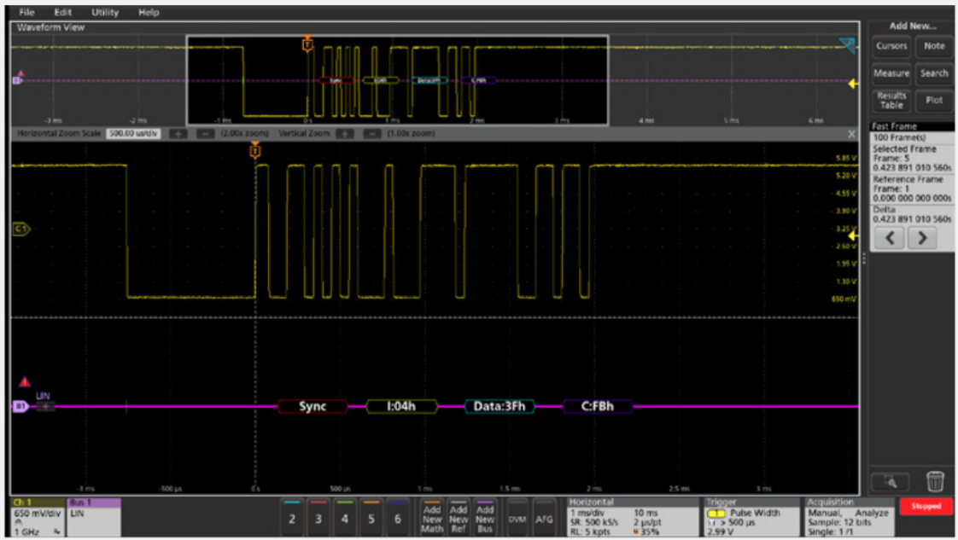Select the I:04h identifier packet

(401, 406)
